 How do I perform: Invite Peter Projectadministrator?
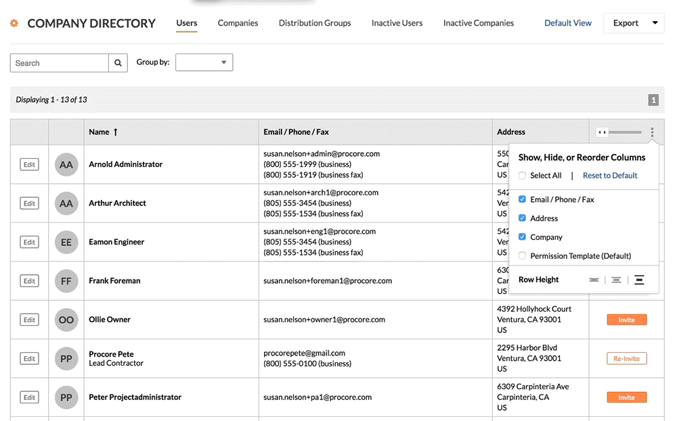click(626, 397)
